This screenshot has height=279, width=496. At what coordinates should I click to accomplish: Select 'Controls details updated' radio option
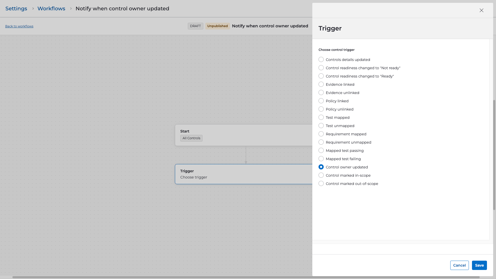[x=321, y=60]
